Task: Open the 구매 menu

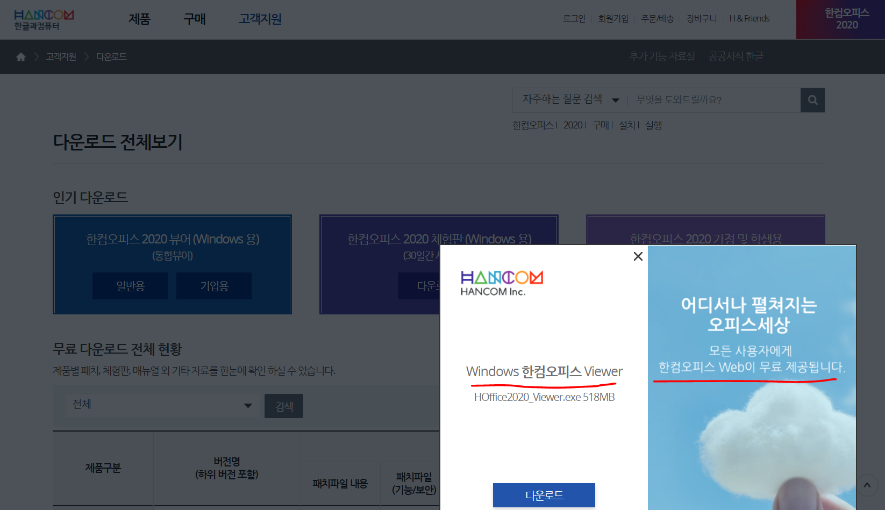Action: (195, 19)
